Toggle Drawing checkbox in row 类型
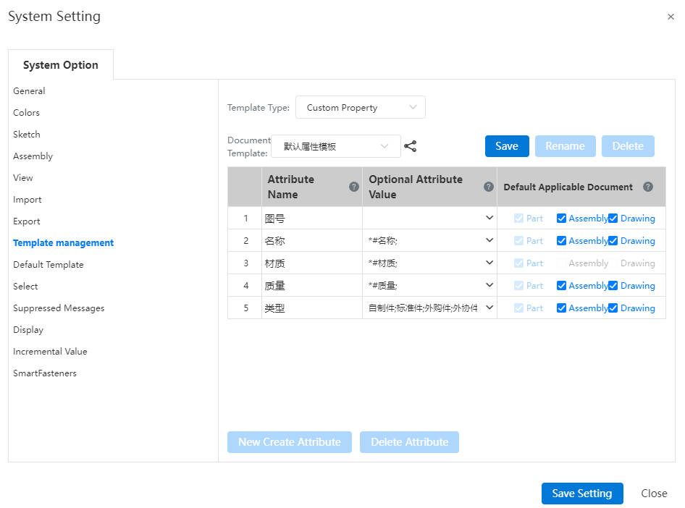 pos(613,308)
